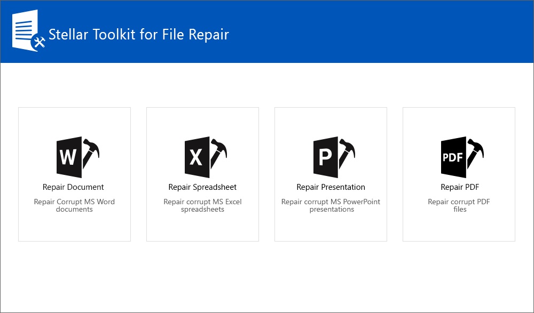534x313 pixels.
Task: Click the PDF repair hammer icon
Action: [462, 157]
